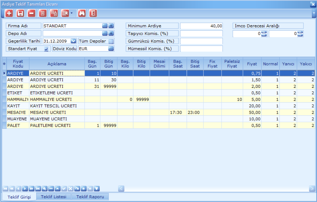317x202 pixels.
Task: Switch to the Teklif Girişi tab
Action: point(19,197)
